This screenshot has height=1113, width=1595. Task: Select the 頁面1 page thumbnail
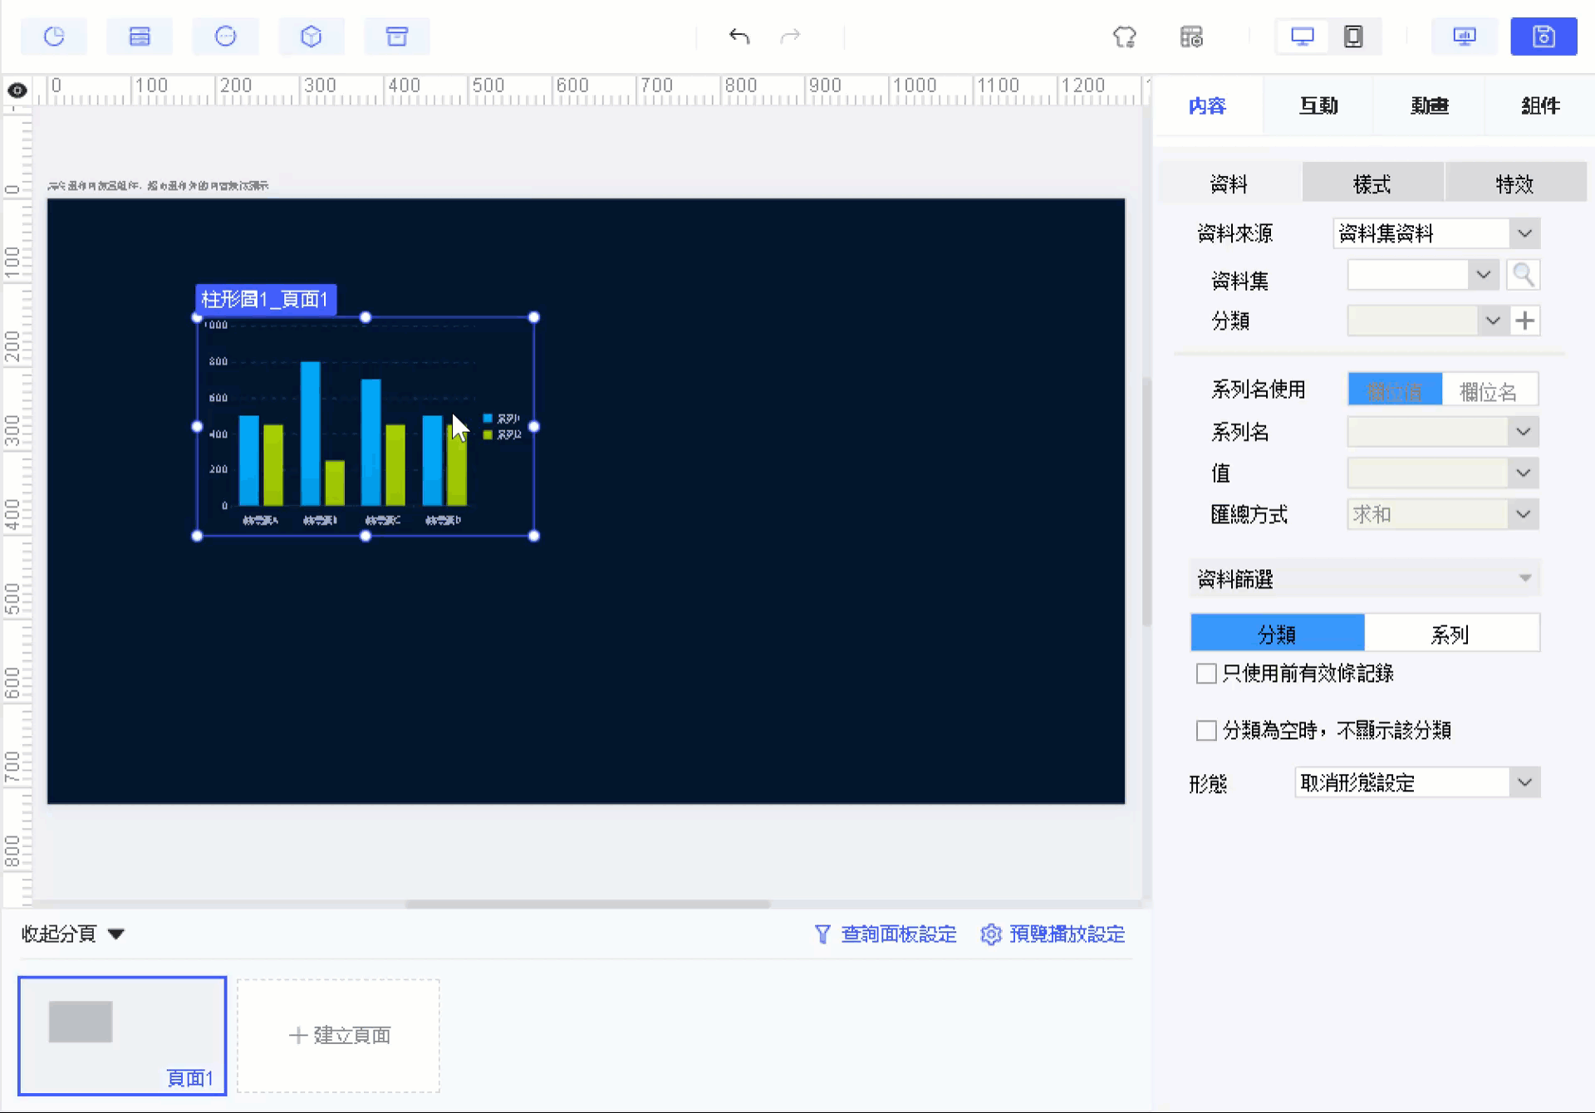point(122,1035)
